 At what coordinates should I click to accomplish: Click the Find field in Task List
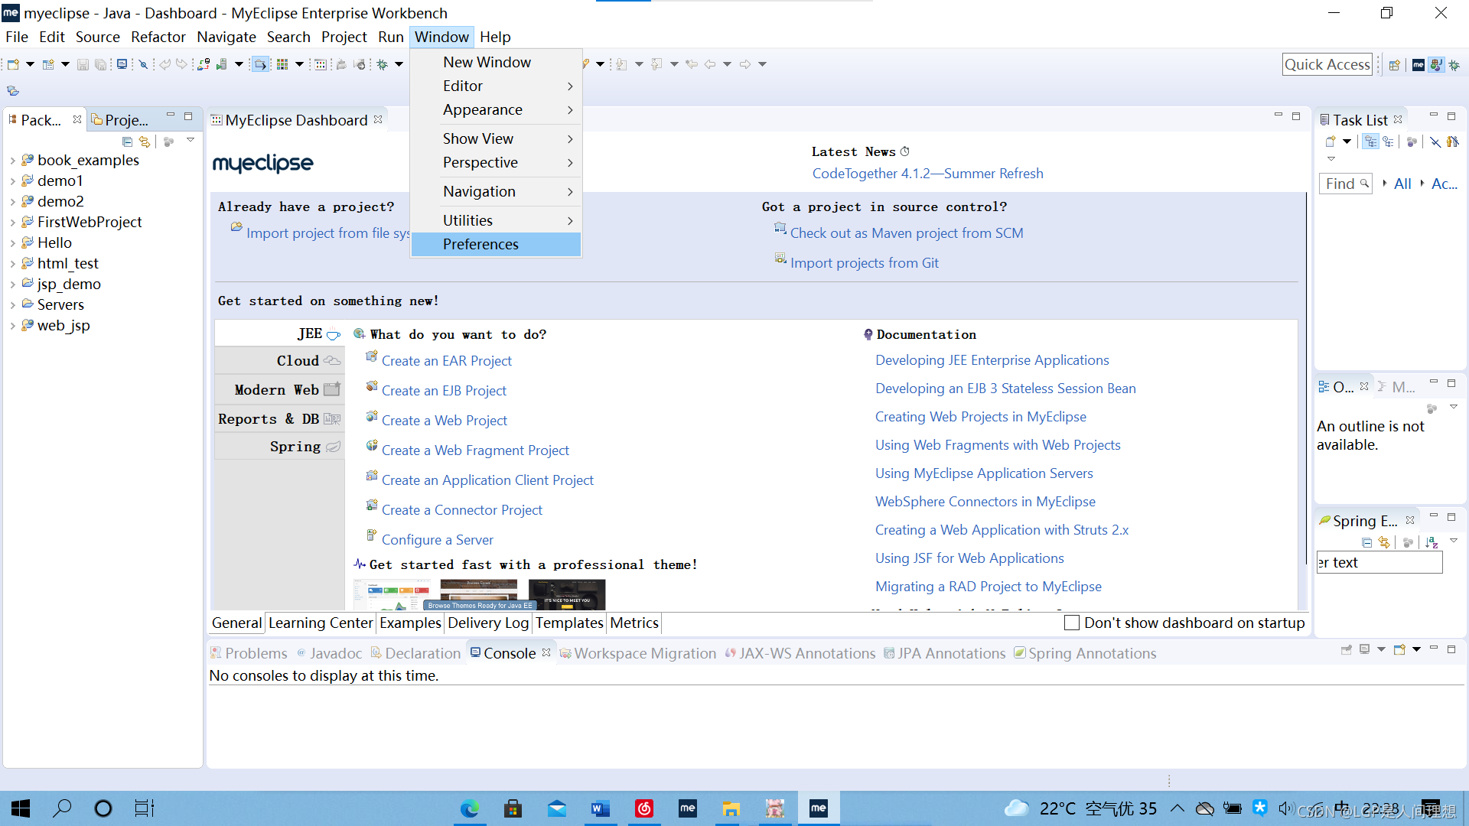[1345, 184]
